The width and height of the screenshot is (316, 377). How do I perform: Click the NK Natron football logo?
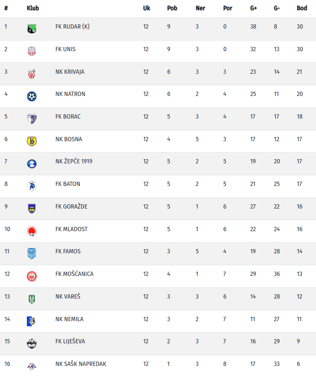[32, 96]
